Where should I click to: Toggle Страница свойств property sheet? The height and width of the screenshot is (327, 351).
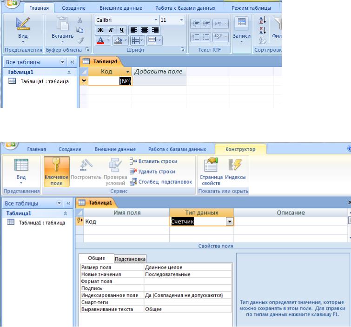pos(211,172)
